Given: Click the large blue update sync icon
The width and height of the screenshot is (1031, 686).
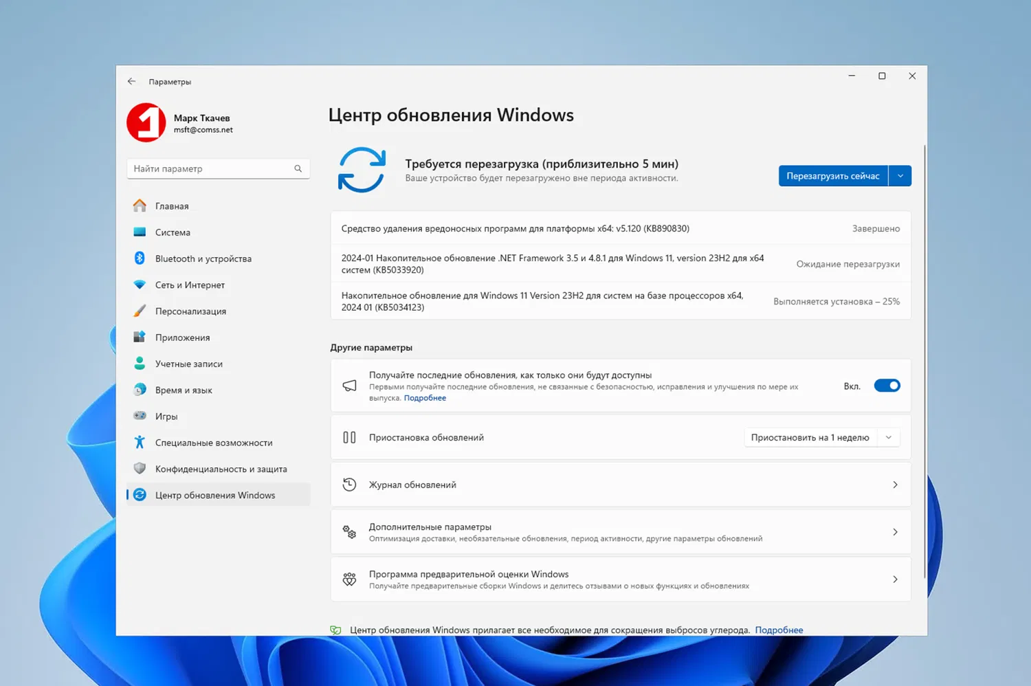Looking at the screenshot, I should [362, 170].
